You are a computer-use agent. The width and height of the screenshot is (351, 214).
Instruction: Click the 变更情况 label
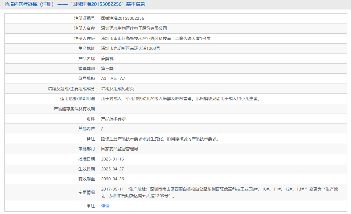pyautogui.click(x=87, y=192)
